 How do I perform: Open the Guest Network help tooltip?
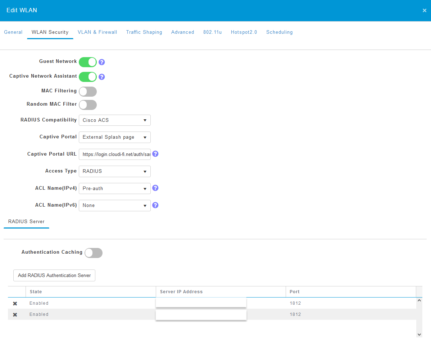coord(101,62)
